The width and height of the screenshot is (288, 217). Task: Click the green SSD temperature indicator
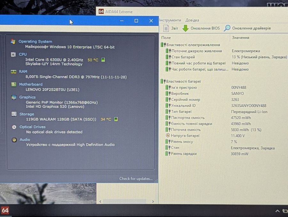116,119
